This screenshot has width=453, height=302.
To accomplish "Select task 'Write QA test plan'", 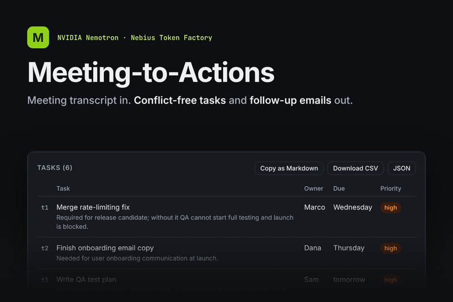I will (86, 280).
